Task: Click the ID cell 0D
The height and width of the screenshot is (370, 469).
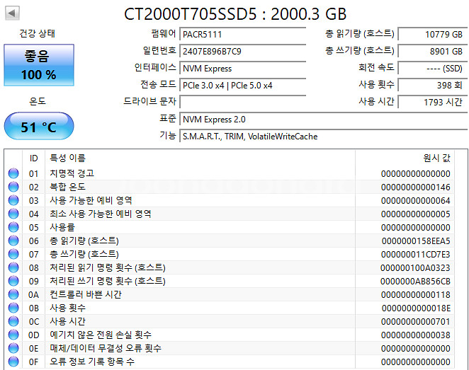Action: [x=33, y=335]
